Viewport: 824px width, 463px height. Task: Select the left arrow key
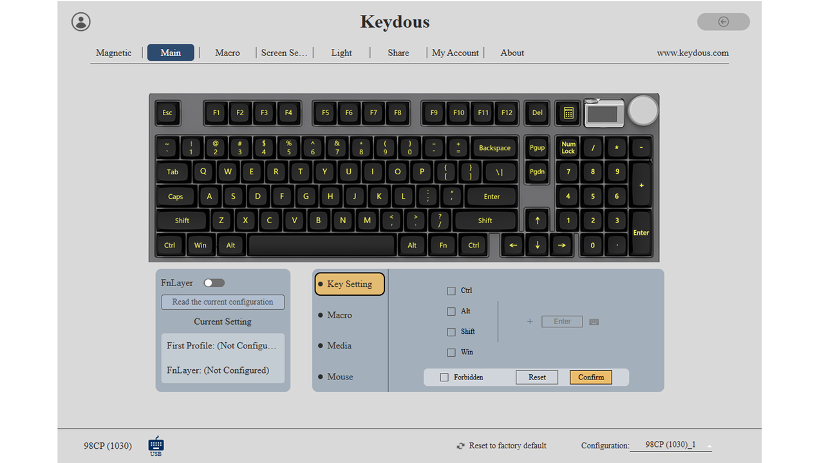[513, 245]
